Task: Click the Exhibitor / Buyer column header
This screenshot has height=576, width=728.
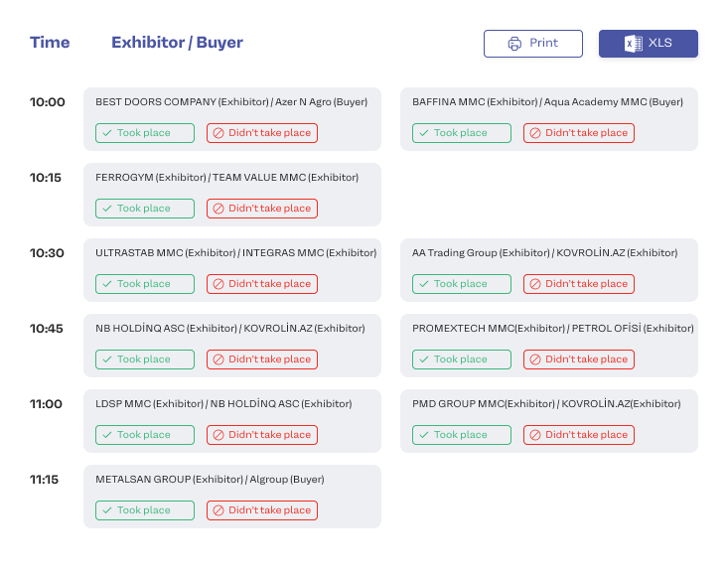Action: [x=177, y=43]
